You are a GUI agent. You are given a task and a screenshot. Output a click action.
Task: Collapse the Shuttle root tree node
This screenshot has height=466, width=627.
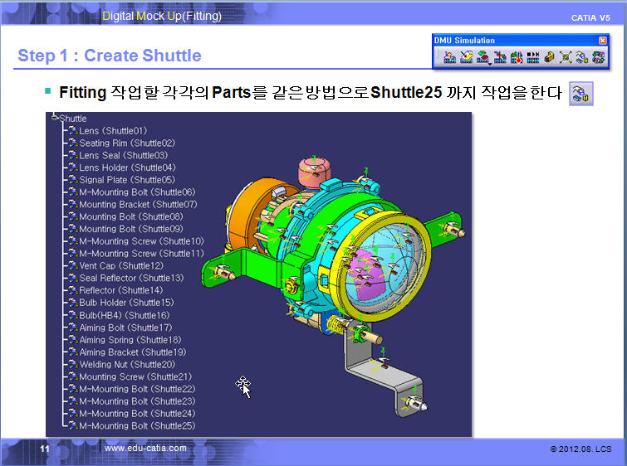point(54,119)
